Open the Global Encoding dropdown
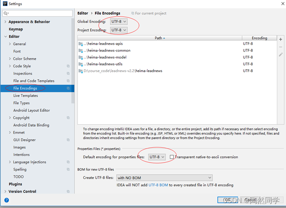This screenshot has width=286, height=208. (119, 22)
